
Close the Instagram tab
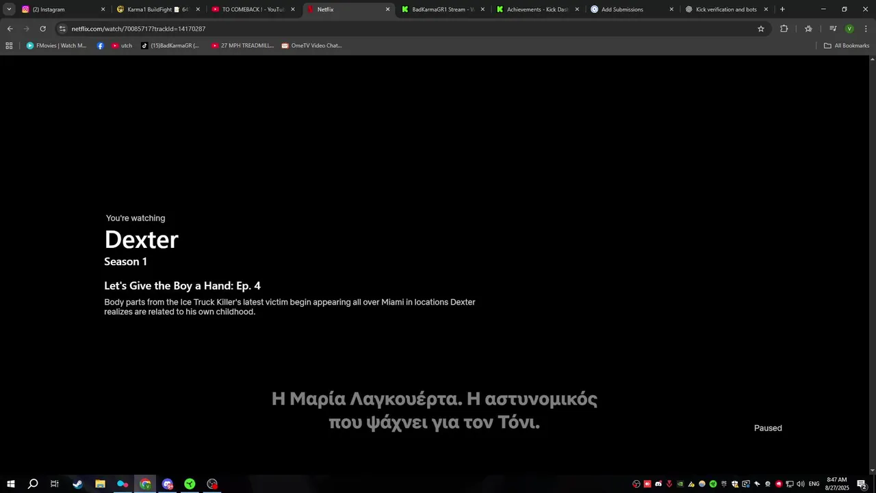click(x=103, y=10)
